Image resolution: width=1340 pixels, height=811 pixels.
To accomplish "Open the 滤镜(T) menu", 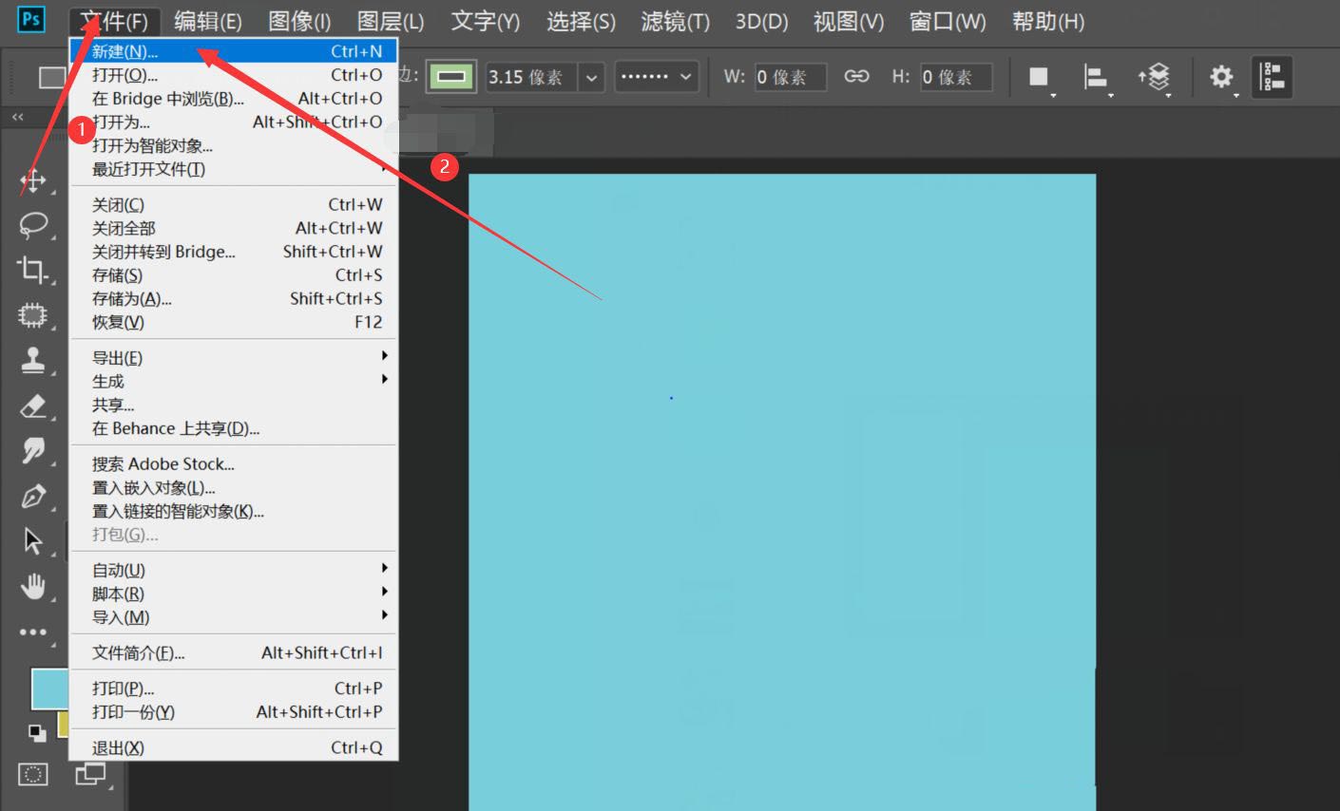I will click(x=675, y=21).
